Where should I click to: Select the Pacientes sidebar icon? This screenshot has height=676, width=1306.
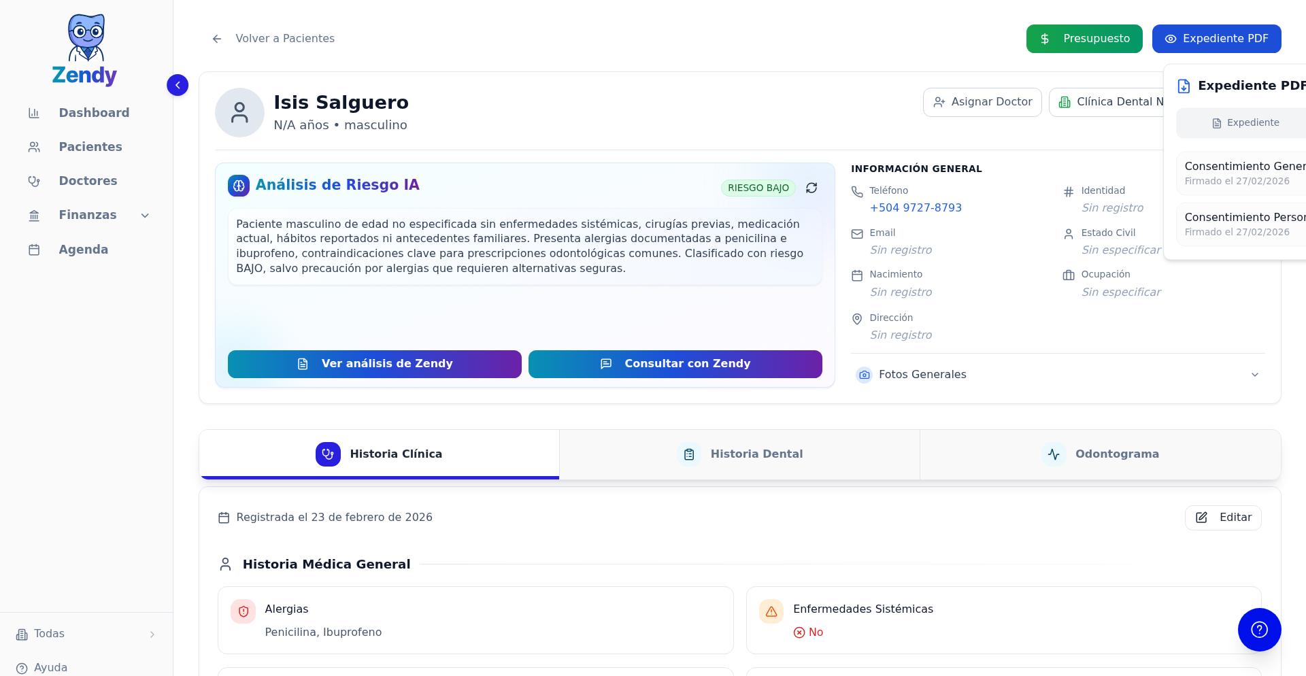coord(35,146)
